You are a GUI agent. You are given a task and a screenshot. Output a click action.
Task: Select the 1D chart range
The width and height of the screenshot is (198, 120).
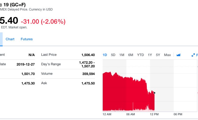[105, 55]
